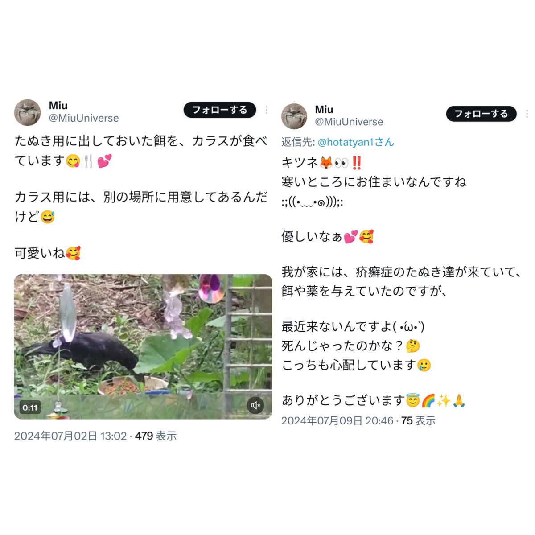Image resolution: width=535 pixels, height=535 pixels.
Task: View the 75 表示 count
Action: (418, 420)
